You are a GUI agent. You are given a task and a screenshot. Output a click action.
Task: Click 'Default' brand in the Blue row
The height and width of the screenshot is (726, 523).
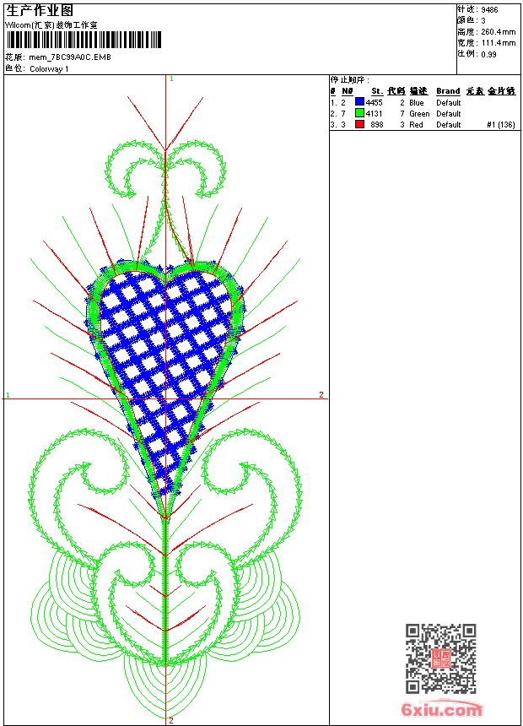[449, 103]
